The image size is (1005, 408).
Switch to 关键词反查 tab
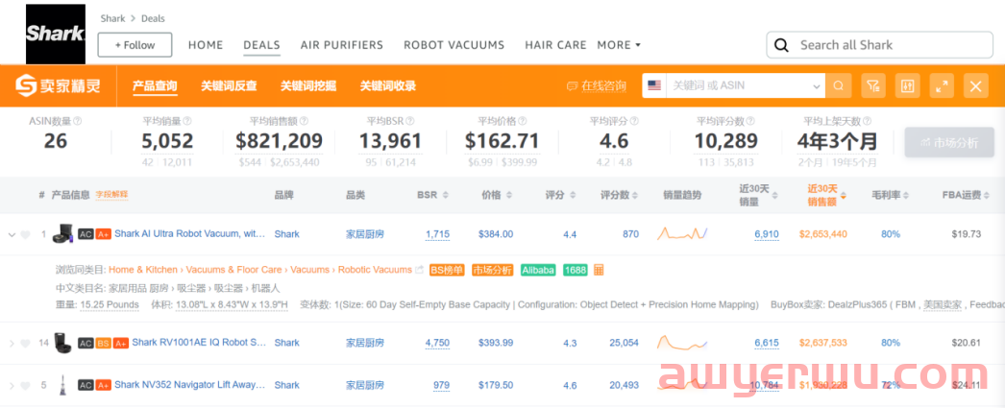(229, 85)
